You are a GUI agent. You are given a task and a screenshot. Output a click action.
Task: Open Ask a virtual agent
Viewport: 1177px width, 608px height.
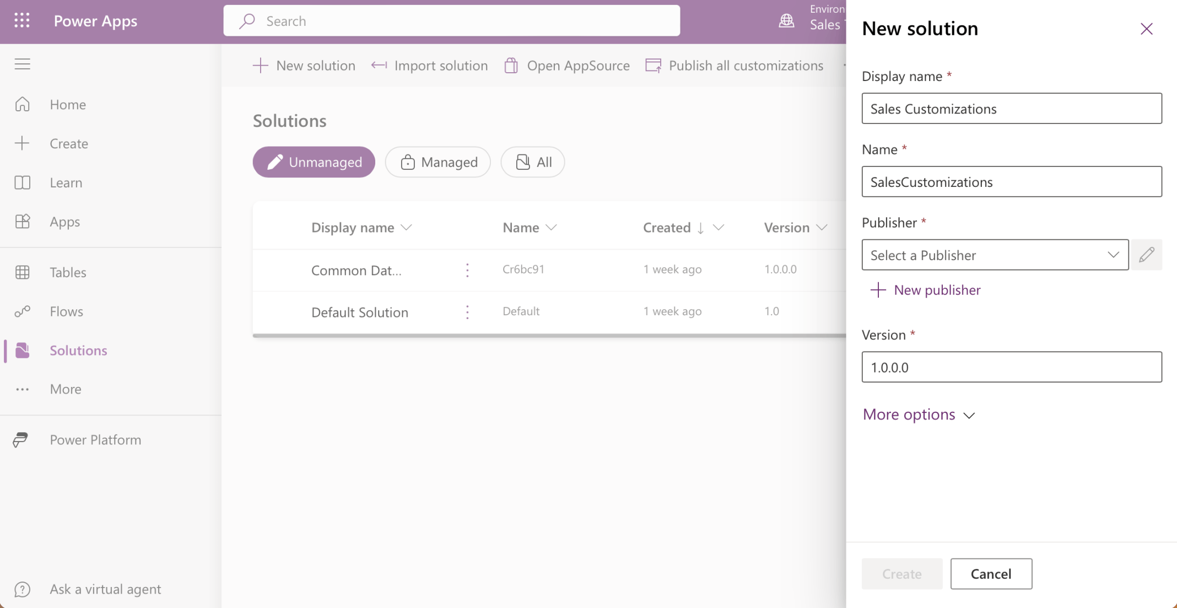coord(105,589)
